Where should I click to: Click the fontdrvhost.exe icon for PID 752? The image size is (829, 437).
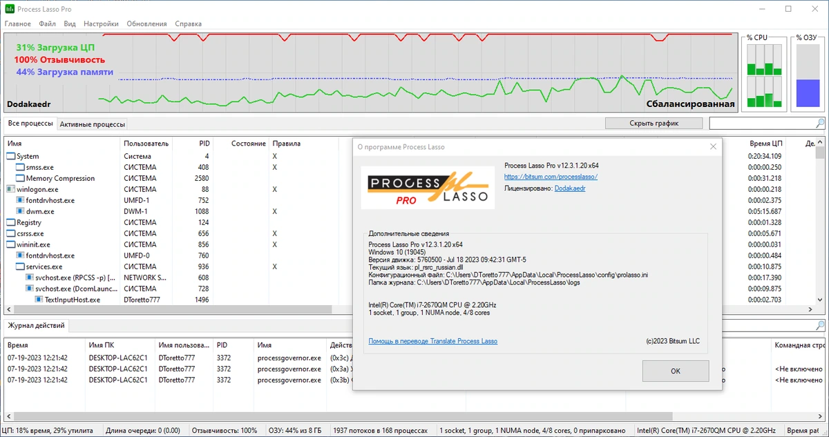20,201
